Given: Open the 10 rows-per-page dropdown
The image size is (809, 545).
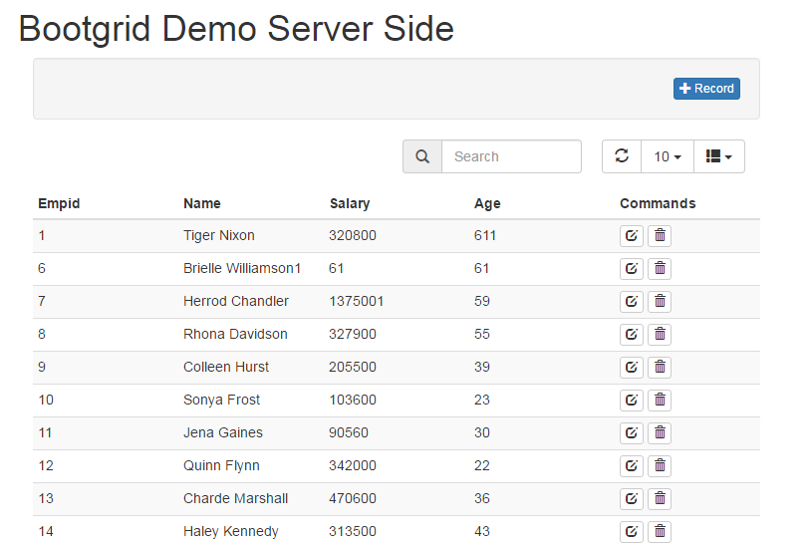Looking at the screenshot, I should (668, 156).
